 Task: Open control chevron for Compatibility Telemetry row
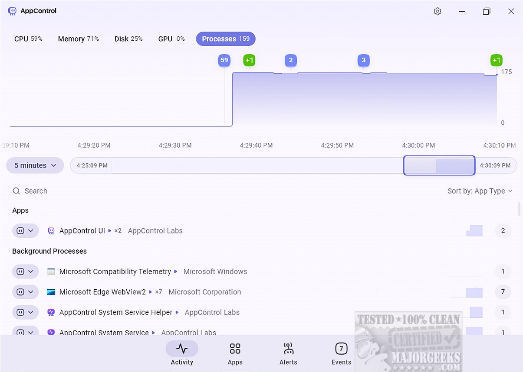(x=31, y=272)
